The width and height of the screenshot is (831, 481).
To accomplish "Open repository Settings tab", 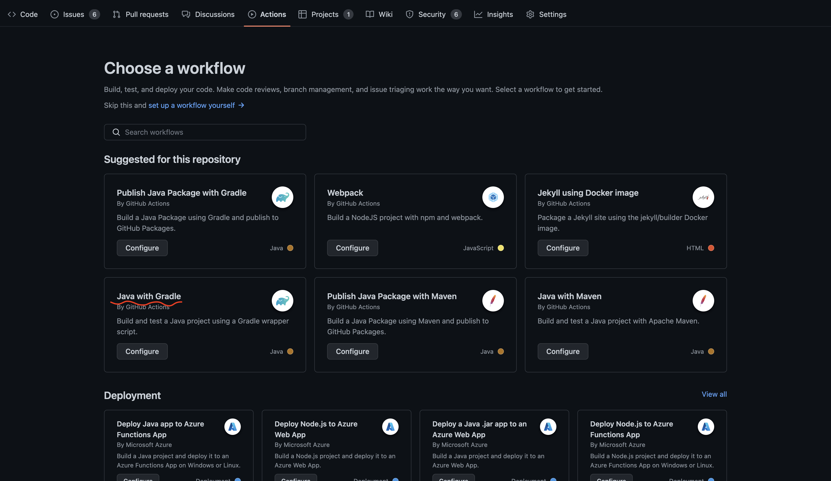I will (x=546, y=14).
